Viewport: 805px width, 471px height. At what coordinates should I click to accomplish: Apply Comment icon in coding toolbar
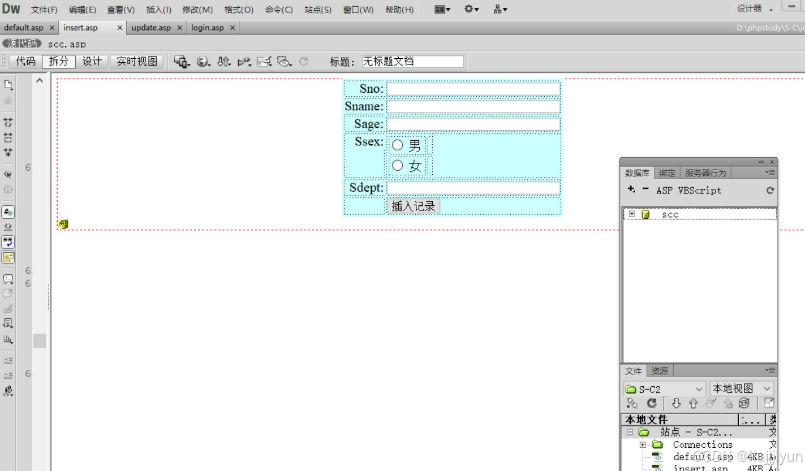8,279
